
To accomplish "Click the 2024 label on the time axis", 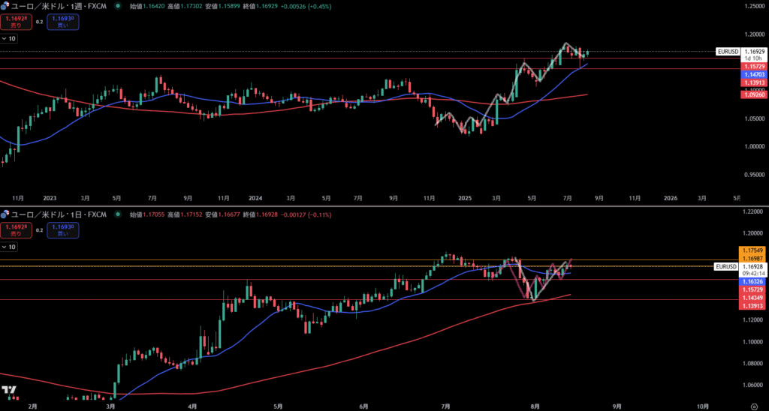I will (255, 199).
